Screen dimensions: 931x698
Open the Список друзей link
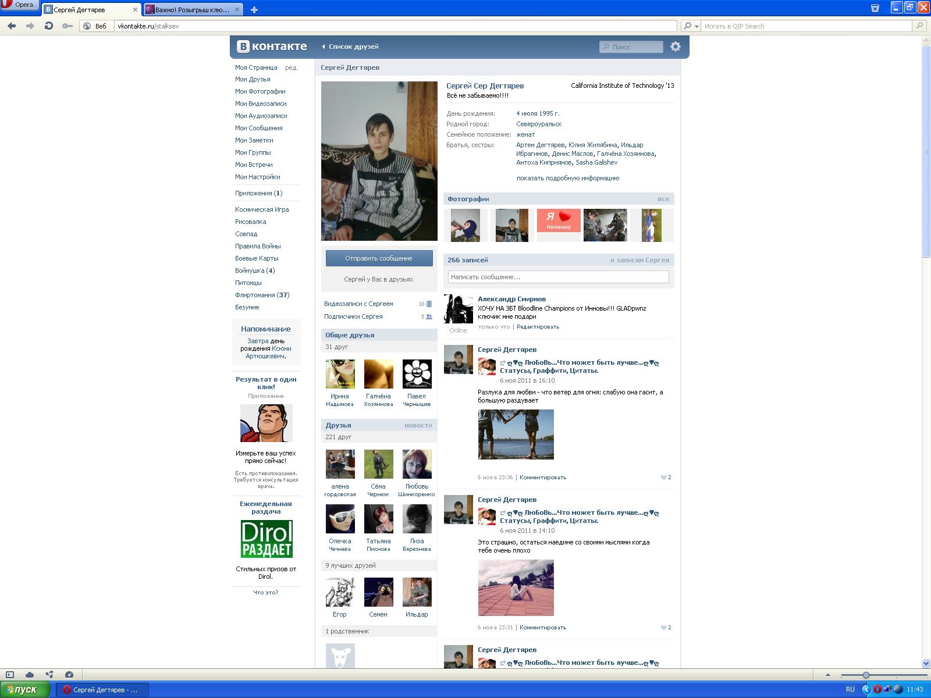click(353, 47)
